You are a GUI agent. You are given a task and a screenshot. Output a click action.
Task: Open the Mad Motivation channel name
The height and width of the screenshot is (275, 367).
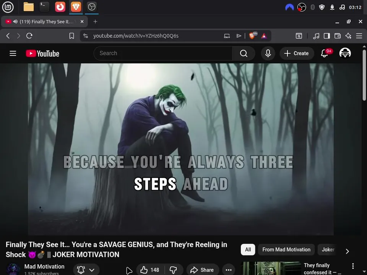[44, 267]
